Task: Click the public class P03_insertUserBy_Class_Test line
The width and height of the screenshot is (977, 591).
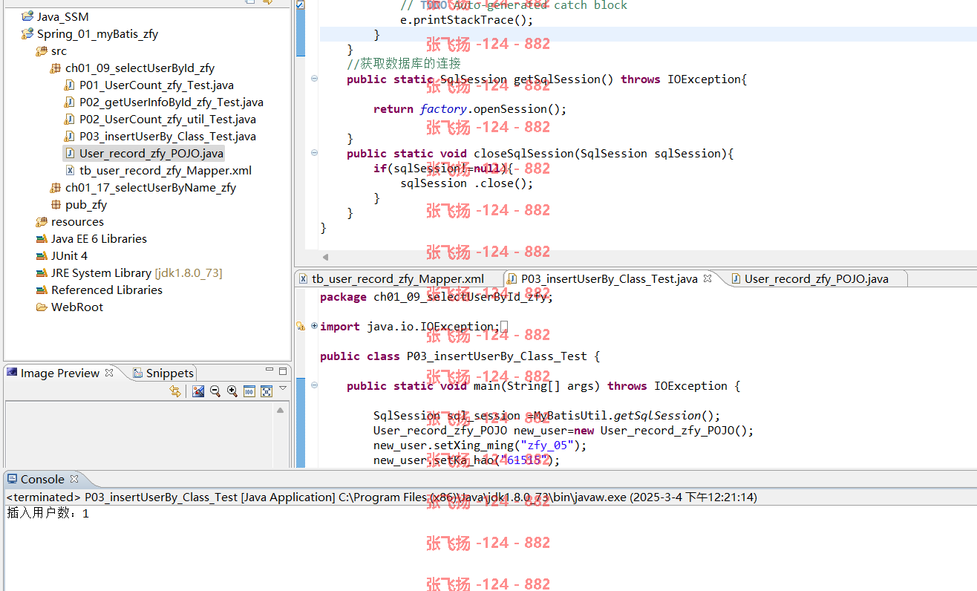Action: tap(460, 356)
